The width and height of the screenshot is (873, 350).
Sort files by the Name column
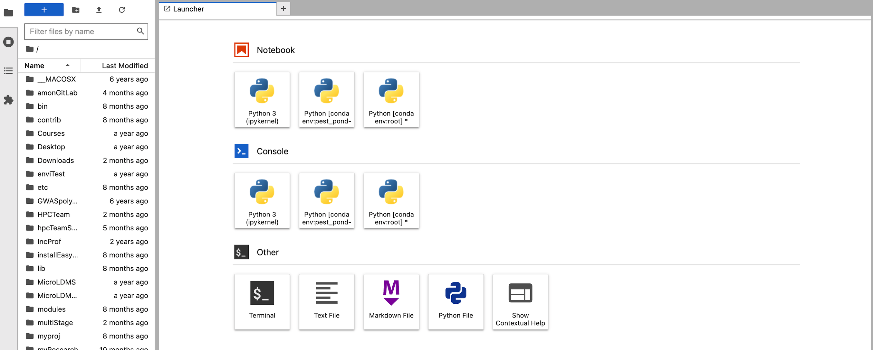(x=49, y=66)
